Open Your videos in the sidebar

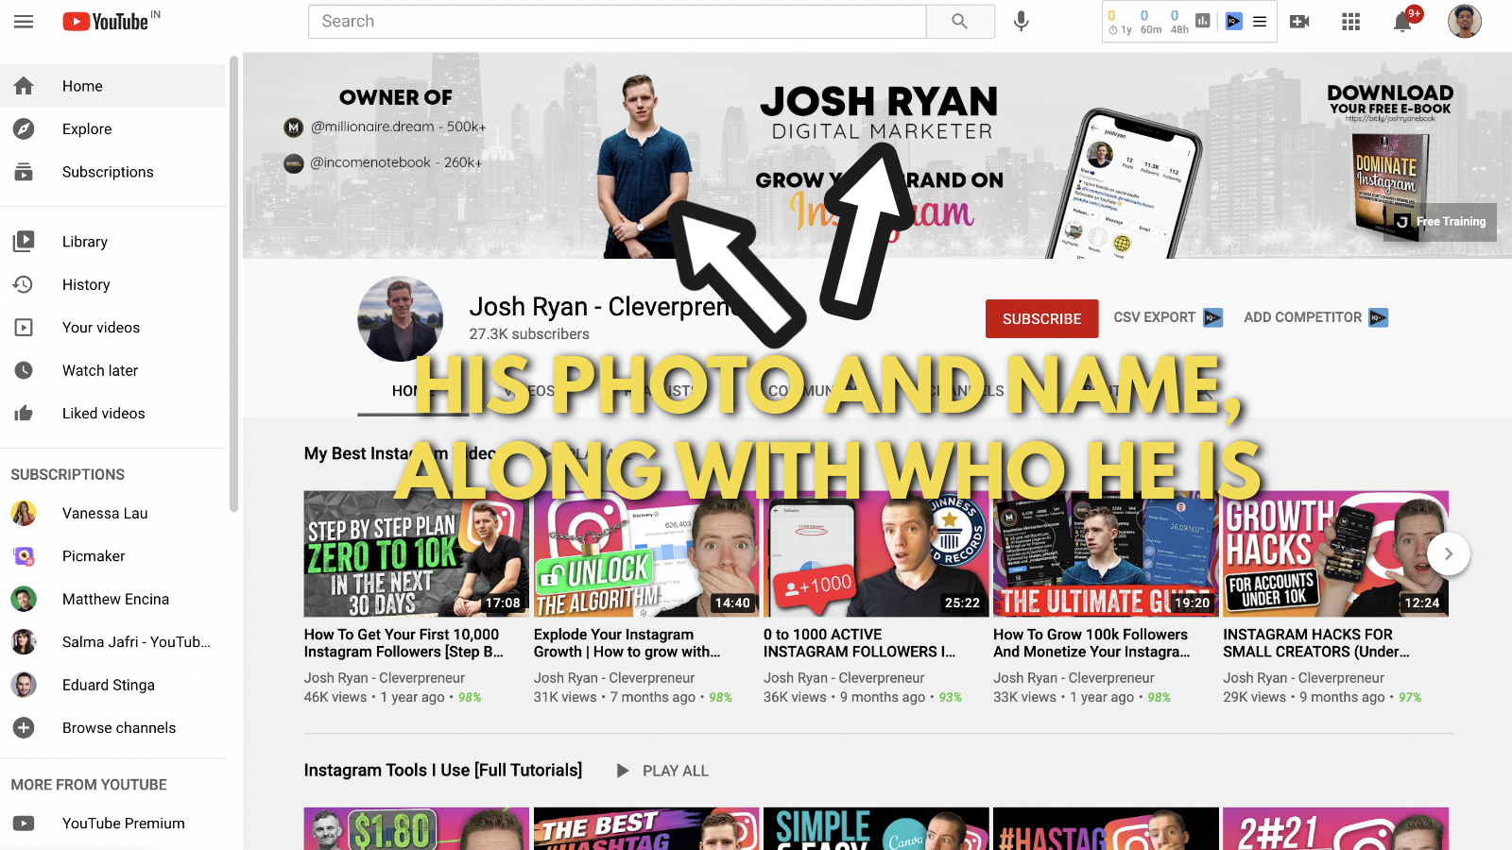113,328
